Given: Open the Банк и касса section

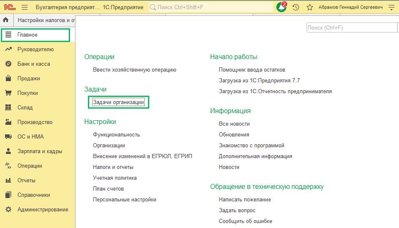Looking at the screenshot, I should click(x=33, y=64).
